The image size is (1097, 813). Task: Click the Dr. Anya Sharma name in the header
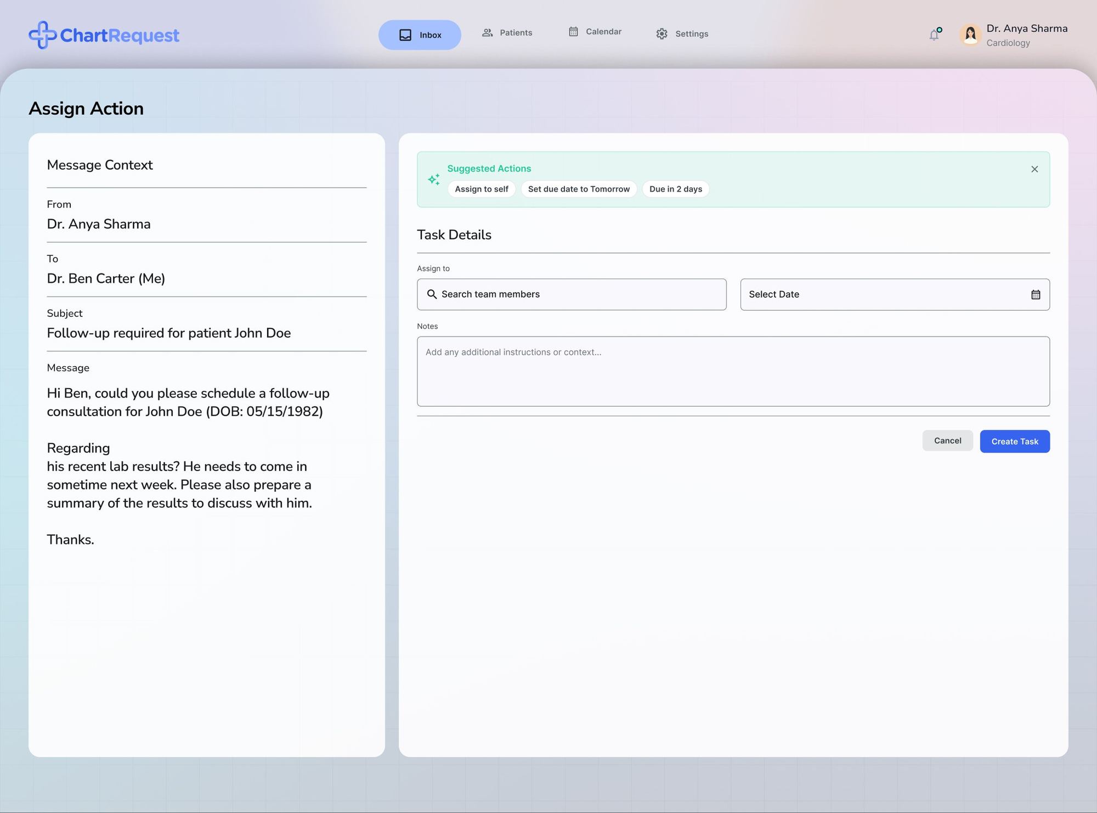coord(1027,29)
